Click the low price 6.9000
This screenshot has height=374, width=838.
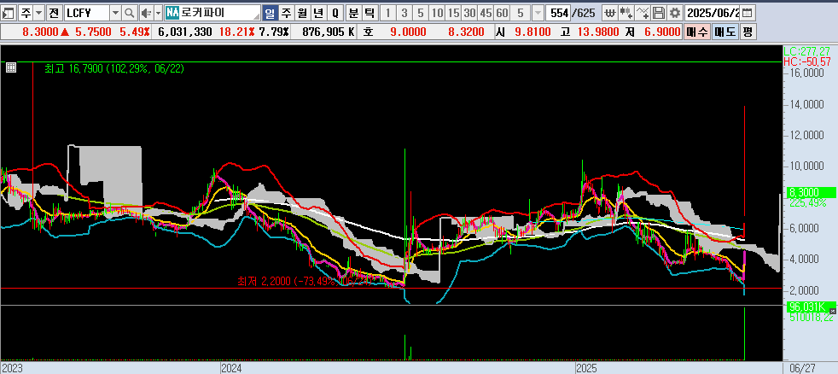662,32
